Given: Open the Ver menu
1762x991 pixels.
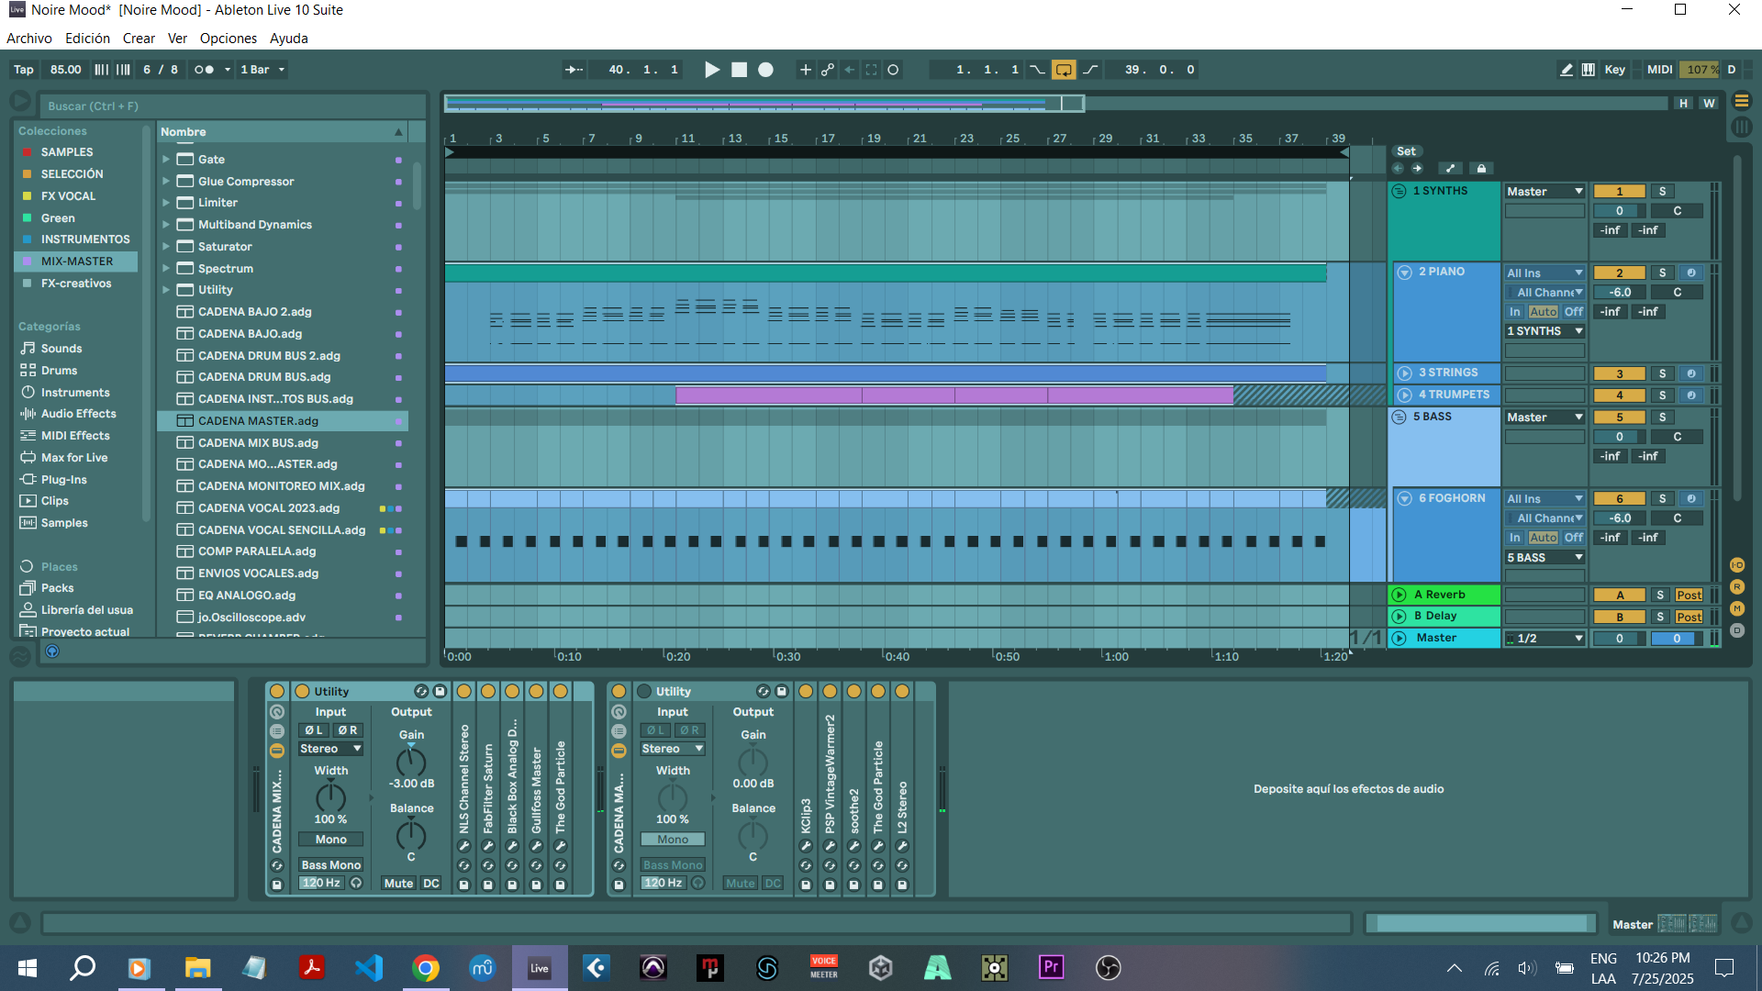Looking at the screenshot, I should [177, 39].
